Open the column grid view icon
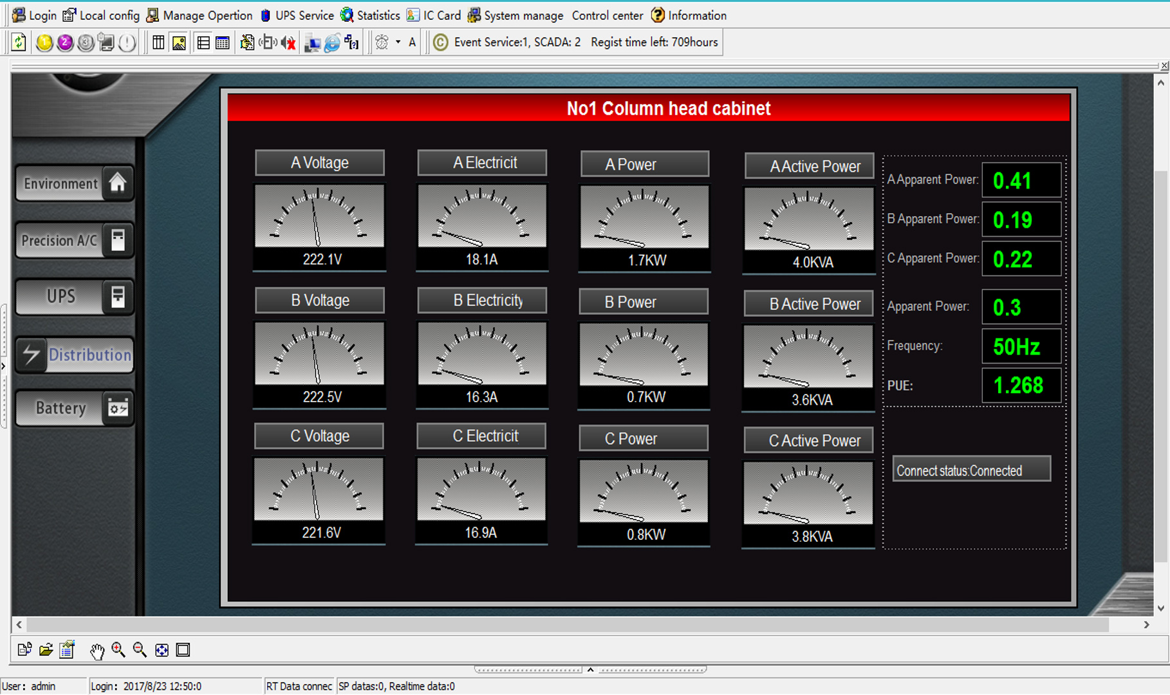Viewport: 1170px width, 695px height. [x=158, y=42]
